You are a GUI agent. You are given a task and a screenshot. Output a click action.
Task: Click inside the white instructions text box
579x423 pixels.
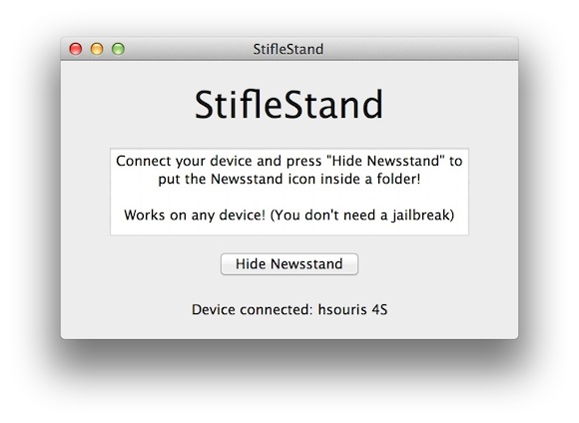pyautogui.click(x=289, y=192)
